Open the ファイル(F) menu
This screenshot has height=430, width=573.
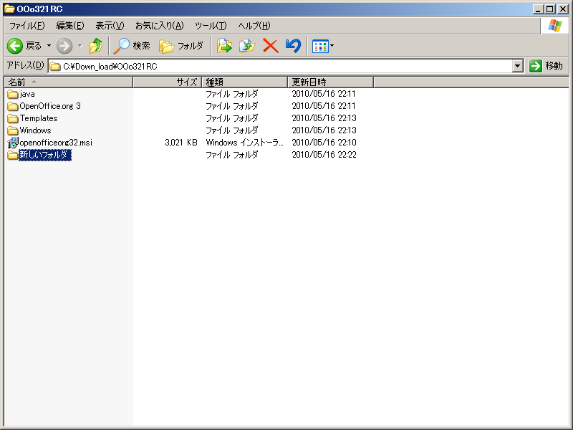tap(27, 26)
